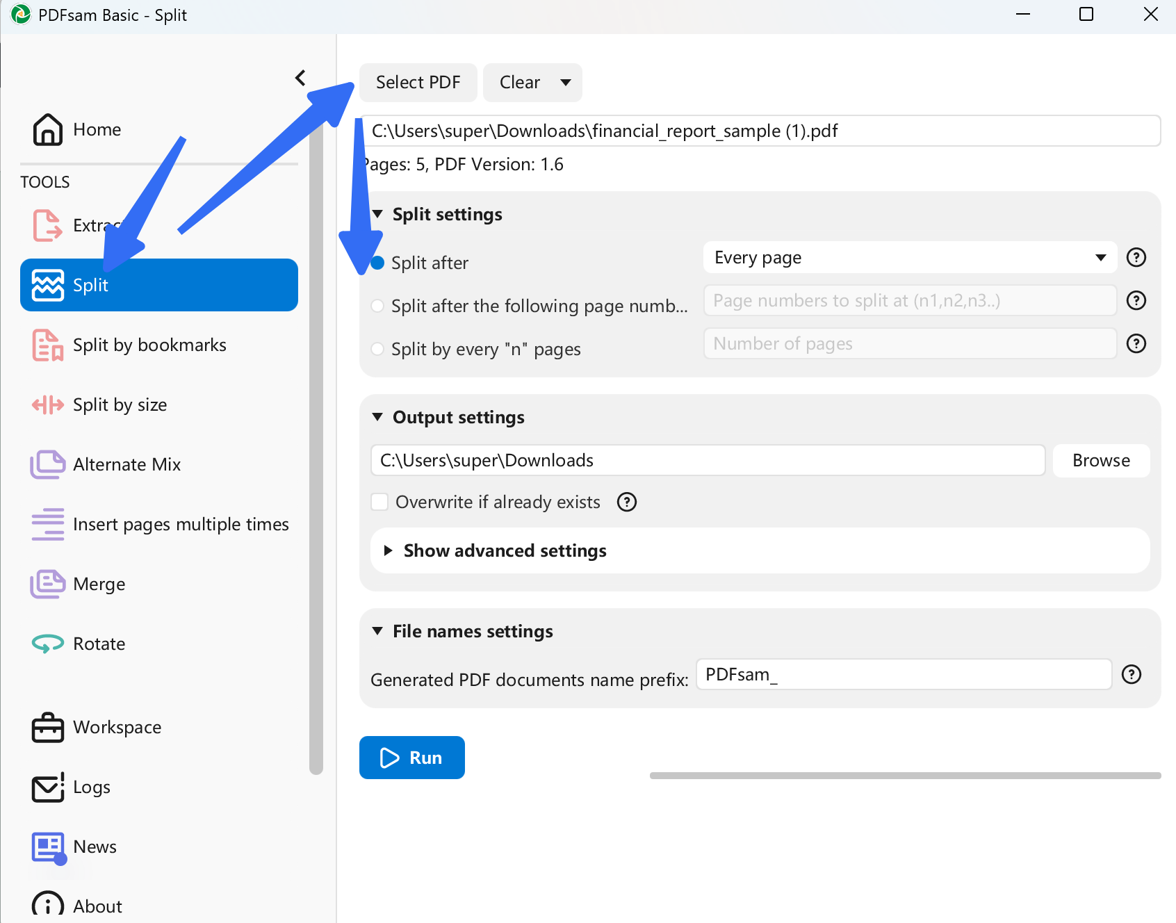Click the Split tool wave icon
Image resolution: width=1176 pixels, height=923 pixels.
tap(48, 285)
